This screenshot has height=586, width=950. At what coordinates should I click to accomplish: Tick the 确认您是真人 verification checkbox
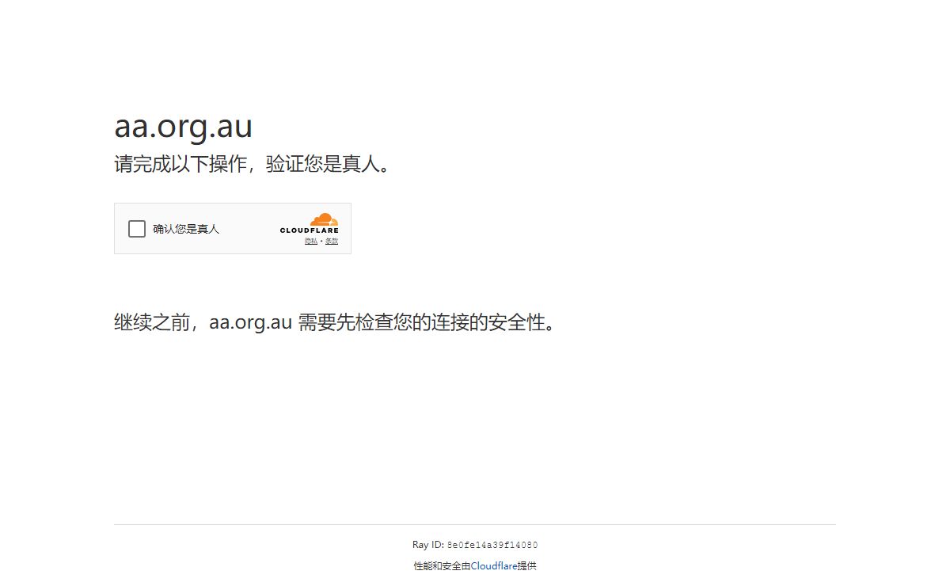coord(137,229)
